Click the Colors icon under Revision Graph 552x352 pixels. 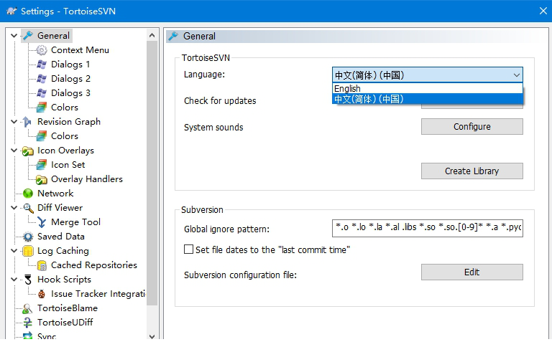(x=42, y=136)
